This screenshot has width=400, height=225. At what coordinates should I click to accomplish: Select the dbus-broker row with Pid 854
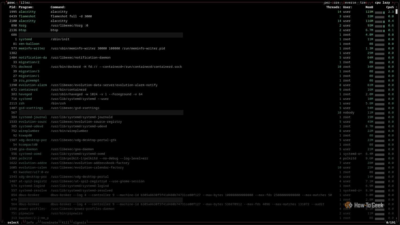pyautogui.click(x=201, y=195)
